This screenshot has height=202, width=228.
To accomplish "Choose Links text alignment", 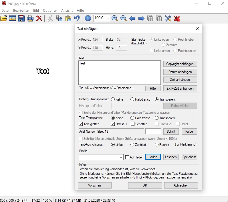I will coord(113,145).
